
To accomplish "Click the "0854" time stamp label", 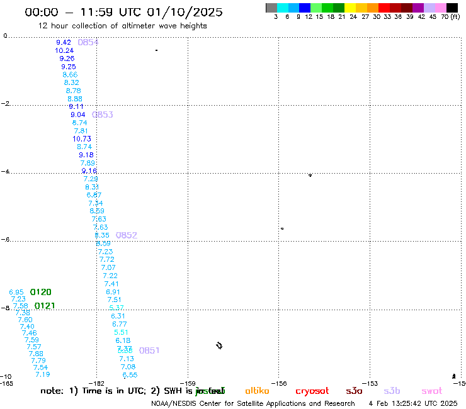I will tap(88, 43).
